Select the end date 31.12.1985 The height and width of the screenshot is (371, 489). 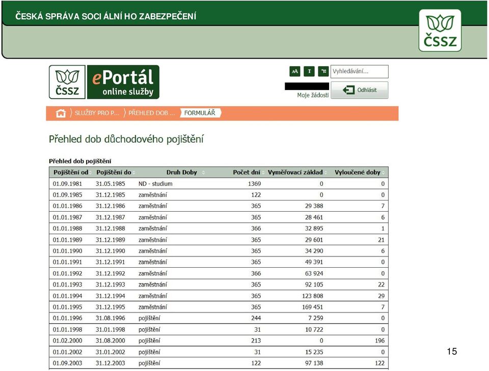click(111, 195)
